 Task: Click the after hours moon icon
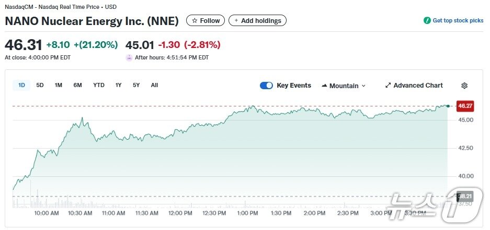coord(129,57)
